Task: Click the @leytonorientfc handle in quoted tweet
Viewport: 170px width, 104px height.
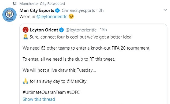Action: [x=81, y=30]
